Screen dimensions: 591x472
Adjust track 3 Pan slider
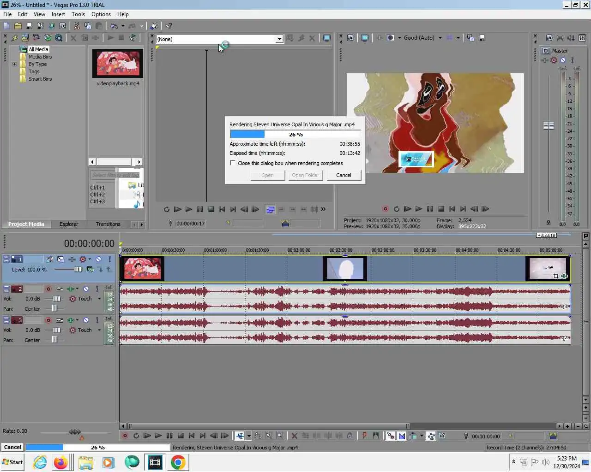point(54,340)
